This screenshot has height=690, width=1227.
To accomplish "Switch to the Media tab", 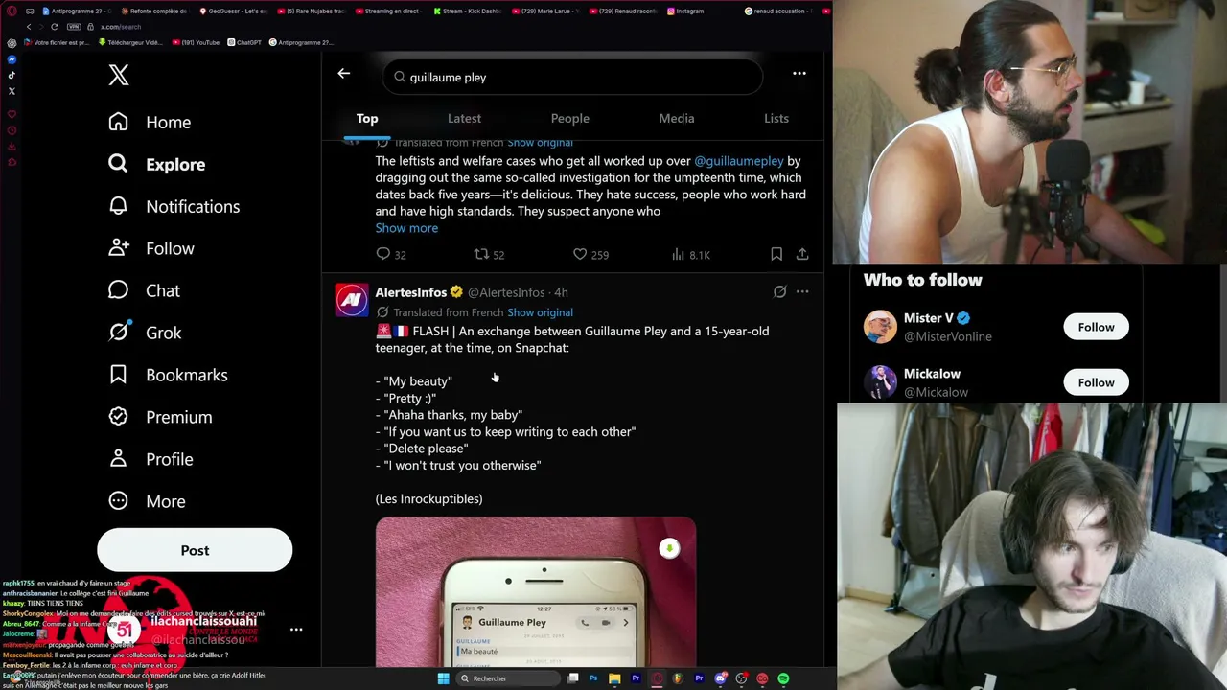I will pyautogui.click(x=677, y=118).
